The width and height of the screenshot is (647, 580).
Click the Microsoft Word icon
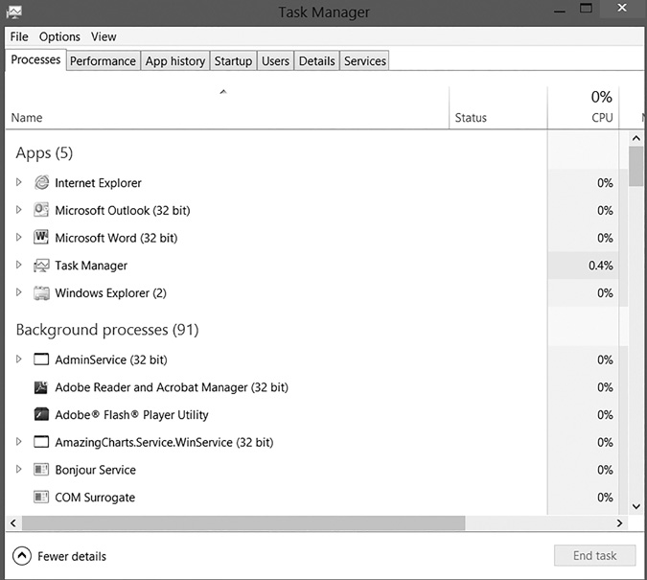click(41, 238)
